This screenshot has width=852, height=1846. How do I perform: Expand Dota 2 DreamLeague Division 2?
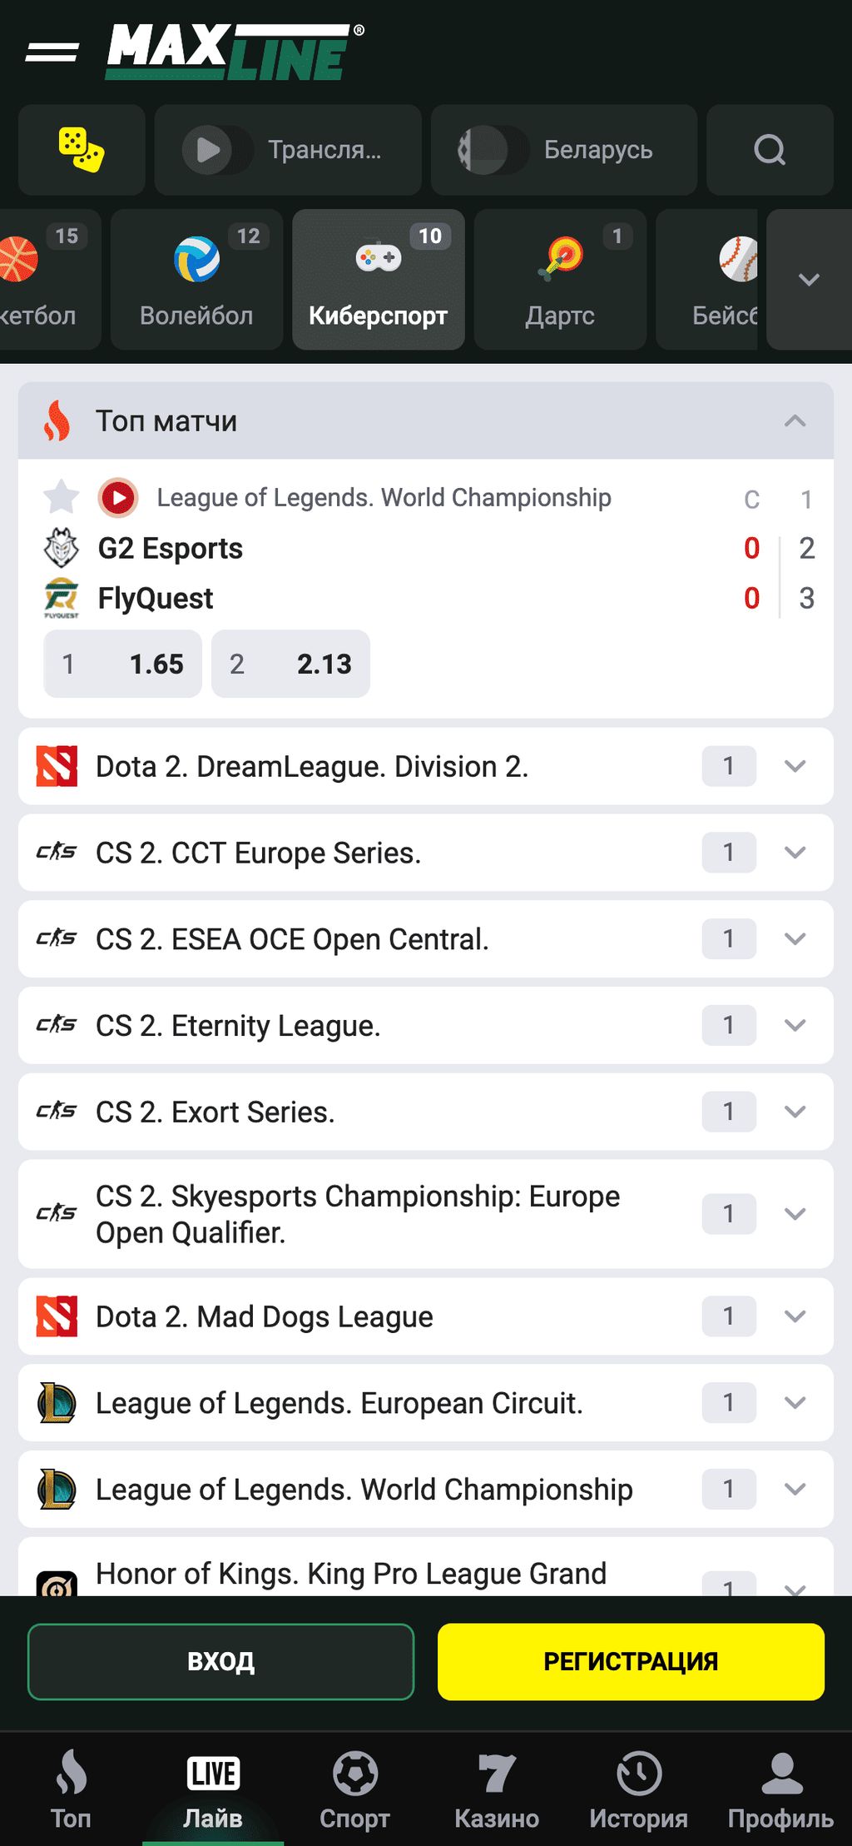pyautogui.click(x=795, y=766)
